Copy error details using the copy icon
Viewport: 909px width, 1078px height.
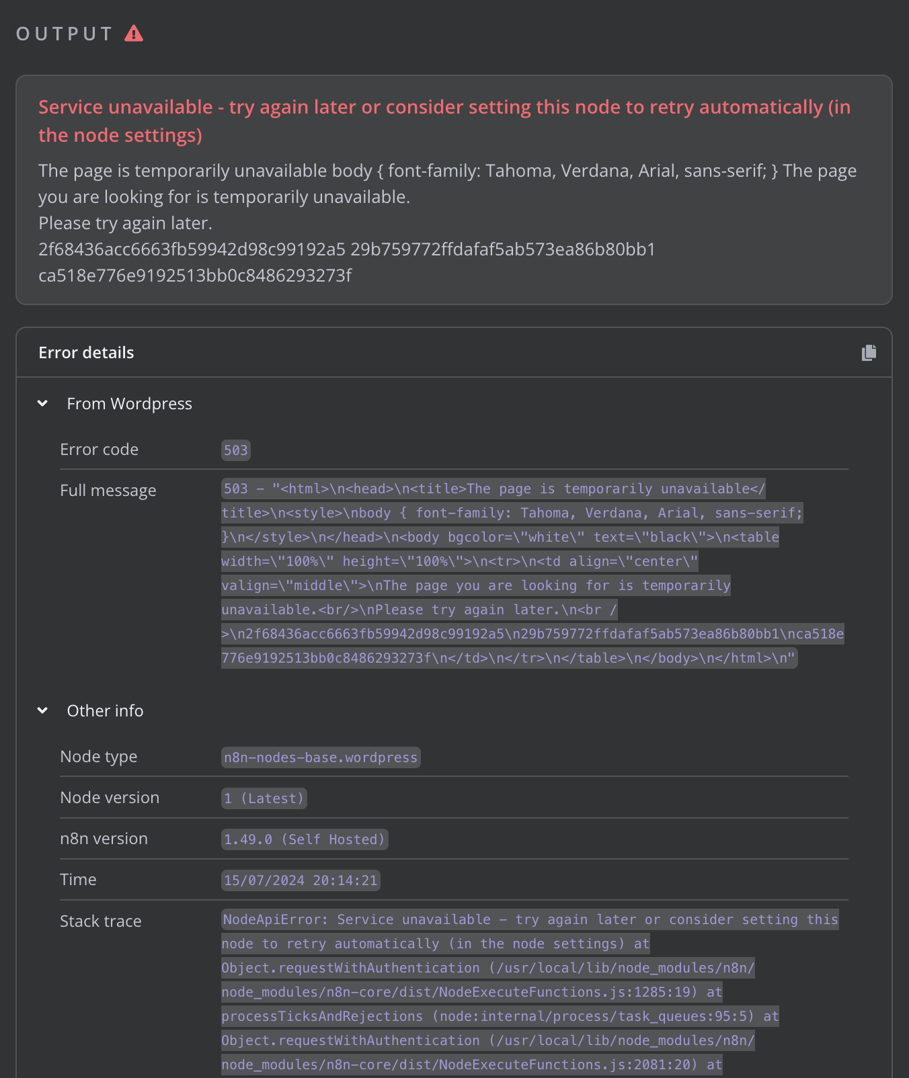868,352
